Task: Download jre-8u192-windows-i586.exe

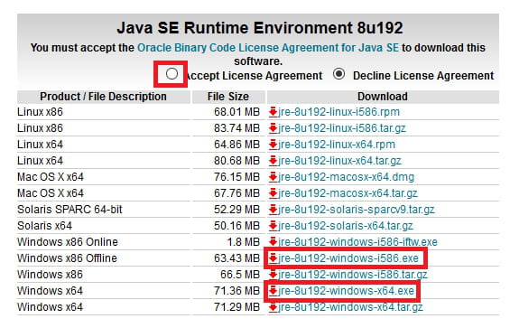Action: pos(348,258)
